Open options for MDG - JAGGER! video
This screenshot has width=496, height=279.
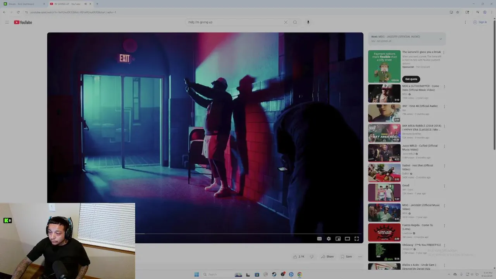444,206
